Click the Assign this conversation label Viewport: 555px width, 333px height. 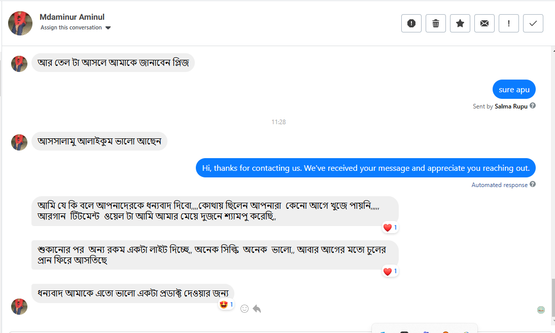pyautogui.click(x=71, y=27)
